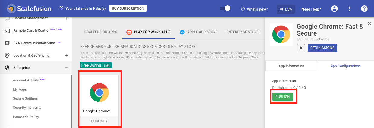Click the Scalefusion logo
Screen dimensions: 374x128
pos(29,9)
